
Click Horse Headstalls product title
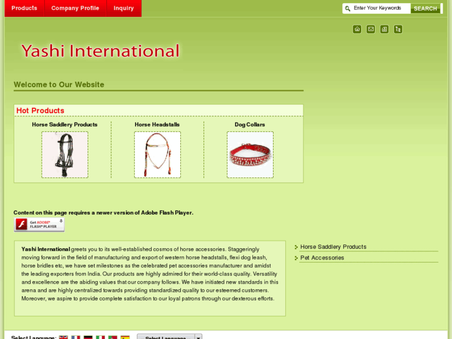[157, 124]
